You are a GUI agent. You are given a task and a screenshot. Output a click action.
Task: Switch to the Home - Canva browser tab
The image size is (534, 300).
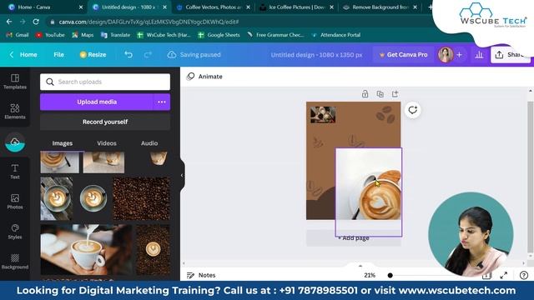pyautogui.click(x=43, y=7)
